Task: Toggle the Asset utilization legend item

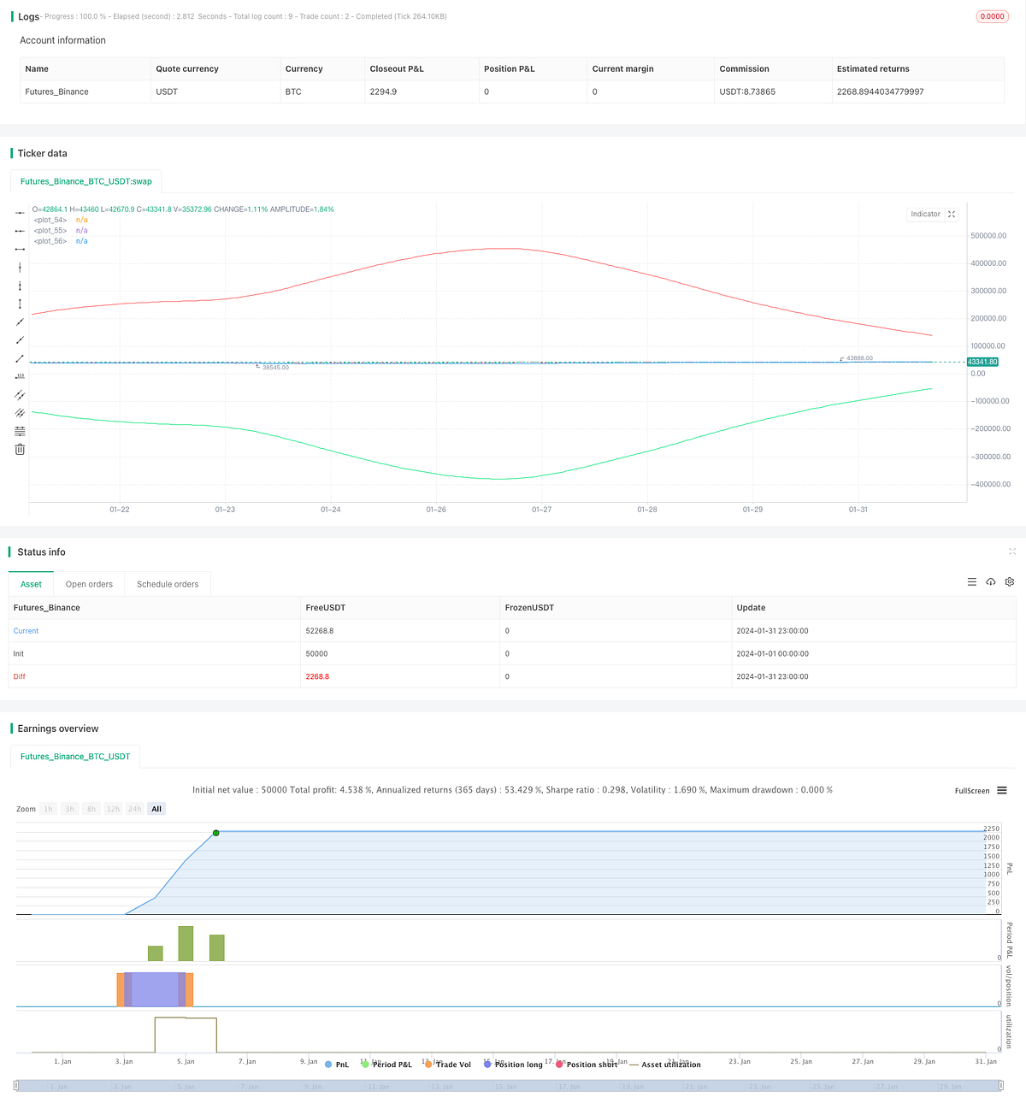Action: pyautogui.click(x=671, y=1065)
